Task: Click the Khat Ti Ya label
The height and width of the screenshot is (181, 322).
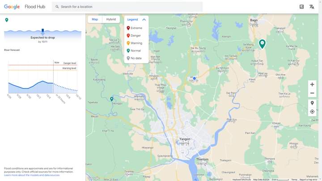Action: (x=108, y=130)
